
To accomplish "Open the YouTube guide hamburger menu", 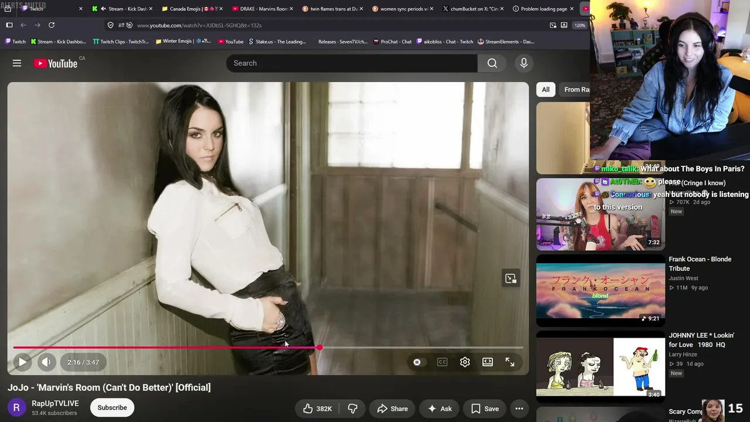I will 17,63.
